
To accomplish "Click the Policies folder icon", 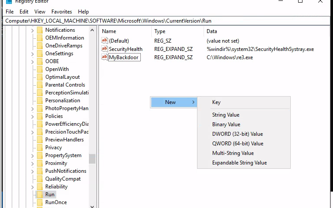I will [40, 117].
